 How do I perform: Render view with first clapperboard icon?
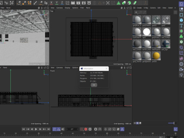pos(73,3)
